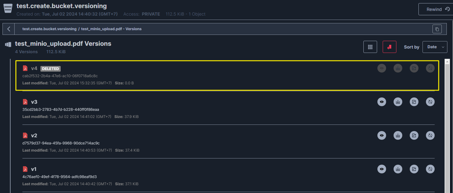Toggle multi-select grid mode for versions
The image size is (453, 193).
(370, 47)
